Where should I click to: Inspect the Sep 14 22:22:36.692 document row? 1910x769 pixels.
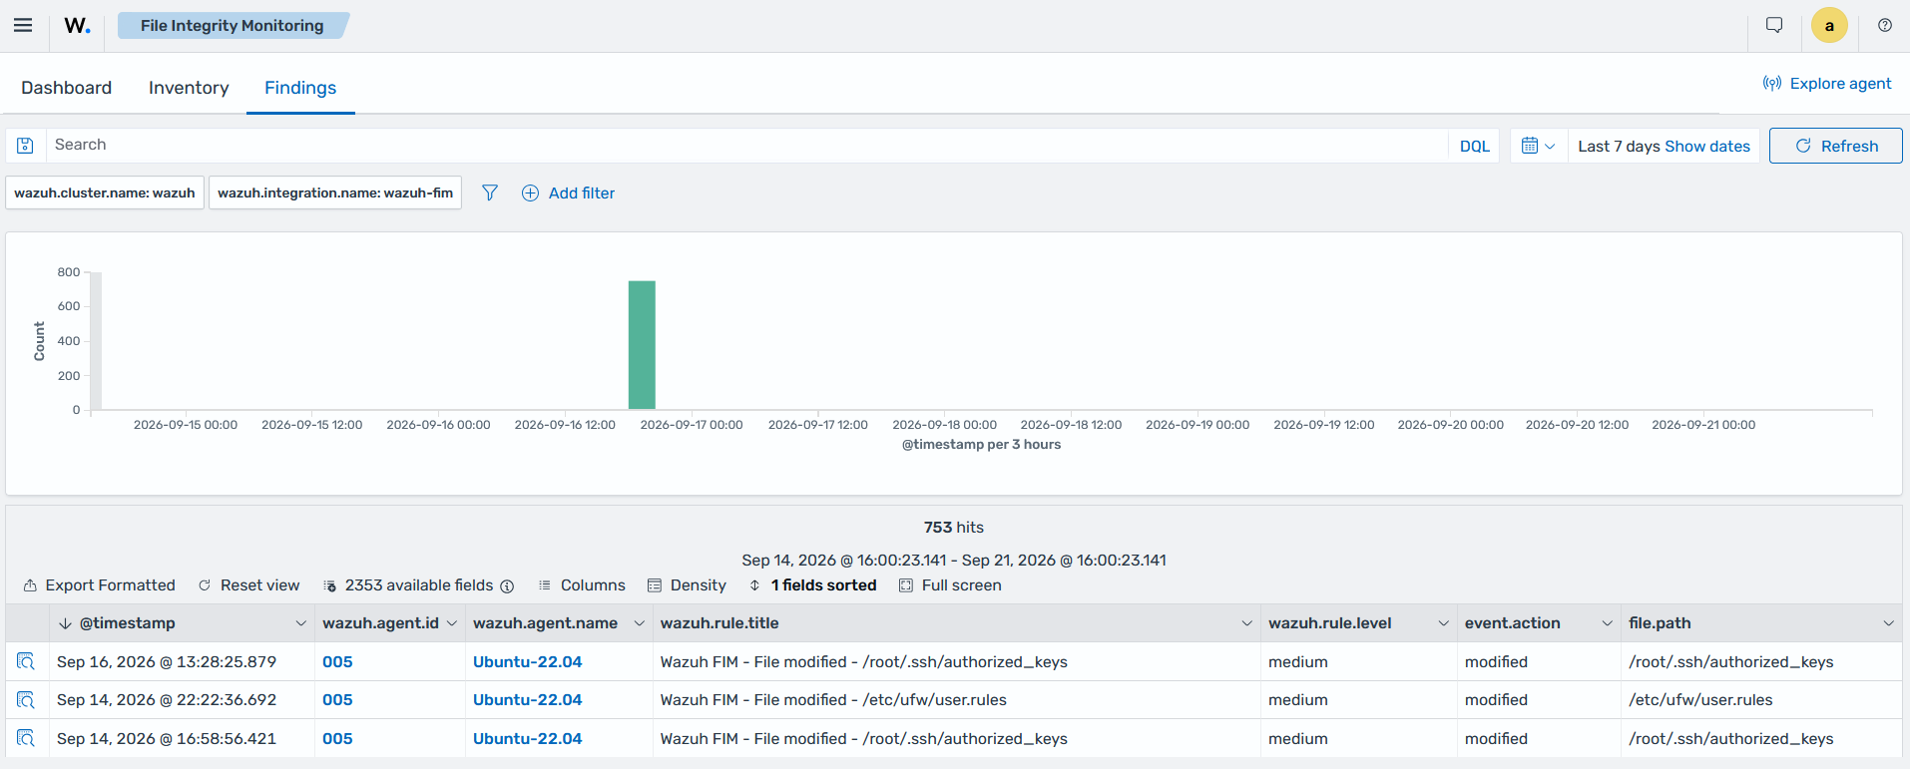point(26,700)
